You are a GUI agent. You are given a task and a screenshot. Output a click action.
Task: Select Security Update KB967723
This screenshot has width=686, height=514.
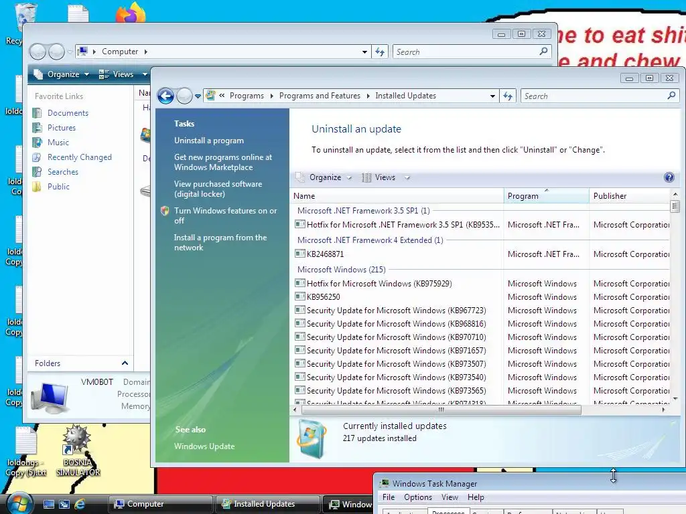pos(482,311)
